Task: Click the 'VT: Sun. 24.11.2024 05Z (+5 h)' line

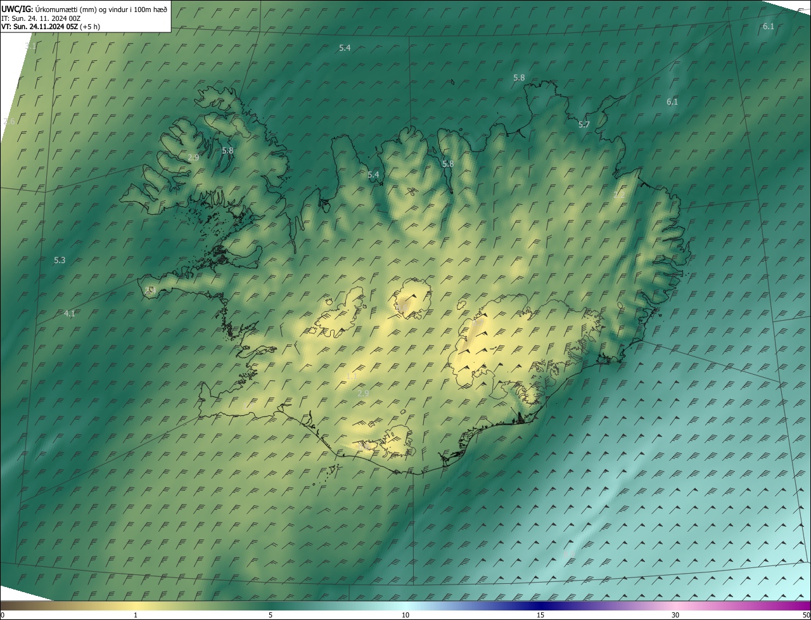Action: pyautogui.click(x=50, y=27)
